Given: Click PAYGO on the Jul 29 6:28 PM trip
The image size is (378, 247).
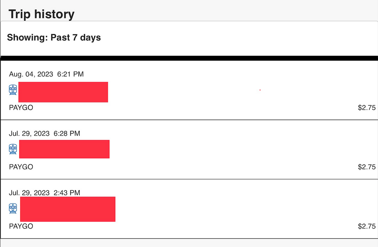Looking at the screenshot, I should click(21, 167).
